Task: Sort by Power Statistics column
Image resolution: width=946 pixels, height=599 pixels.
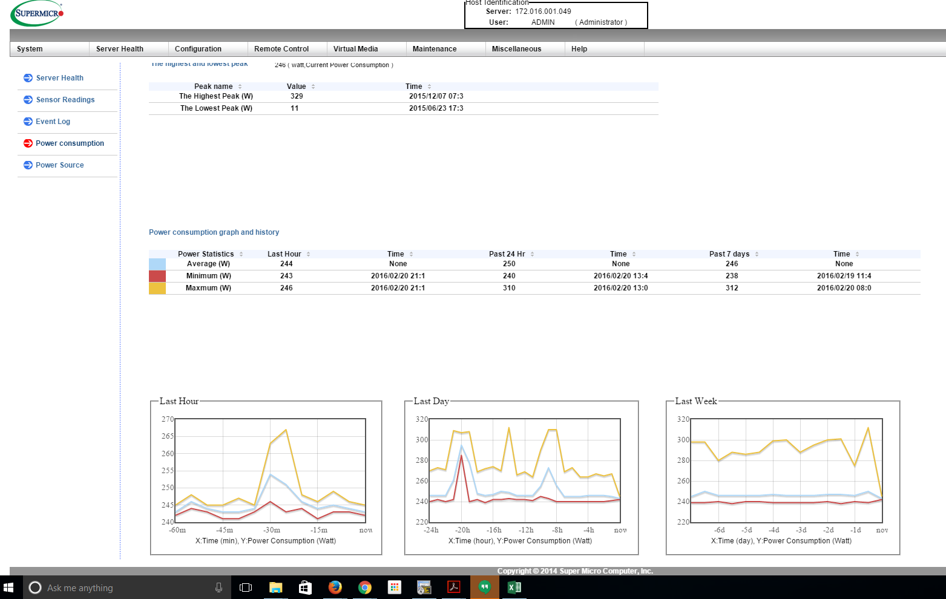Action: click(210, 254)
